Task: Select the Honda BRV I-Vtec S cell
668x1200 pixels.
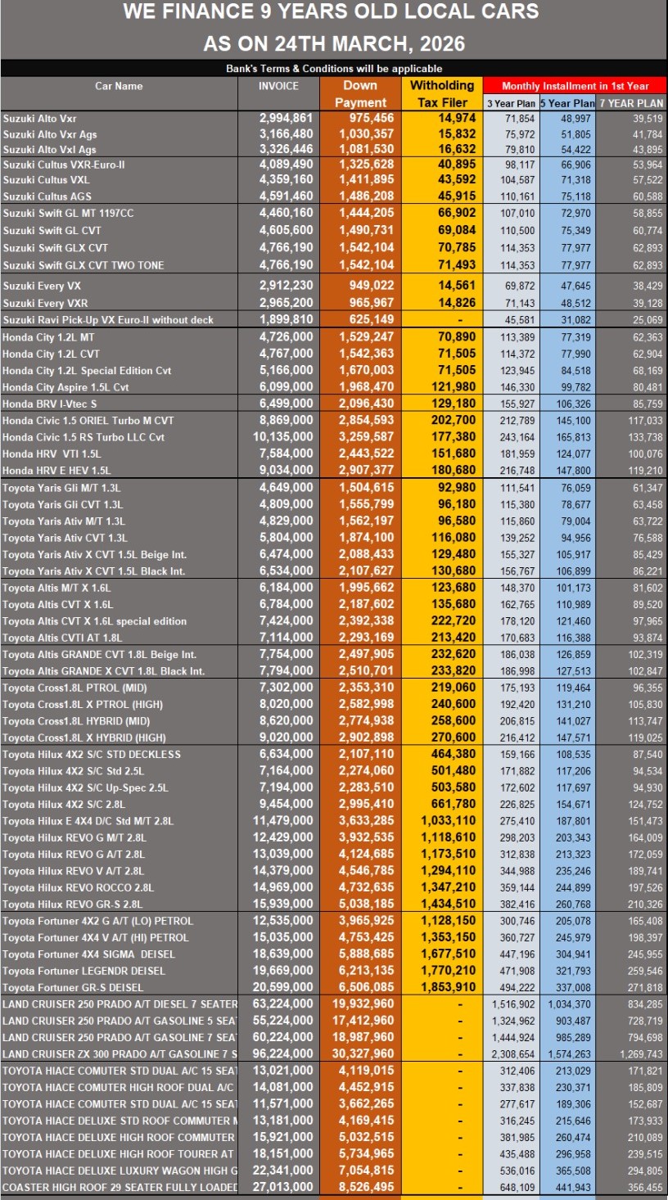Action: tap(51, 404)
